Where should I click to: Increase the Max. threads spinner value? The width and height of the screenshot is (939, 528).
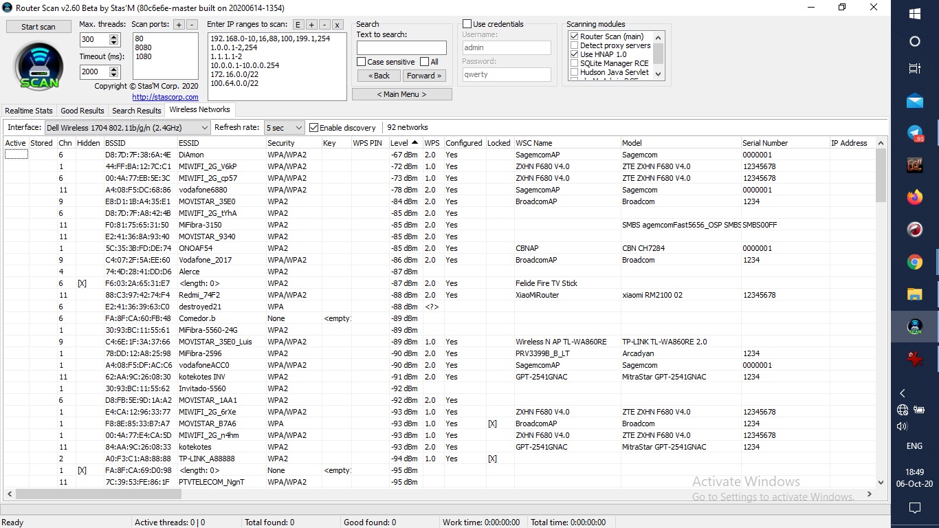114,36
